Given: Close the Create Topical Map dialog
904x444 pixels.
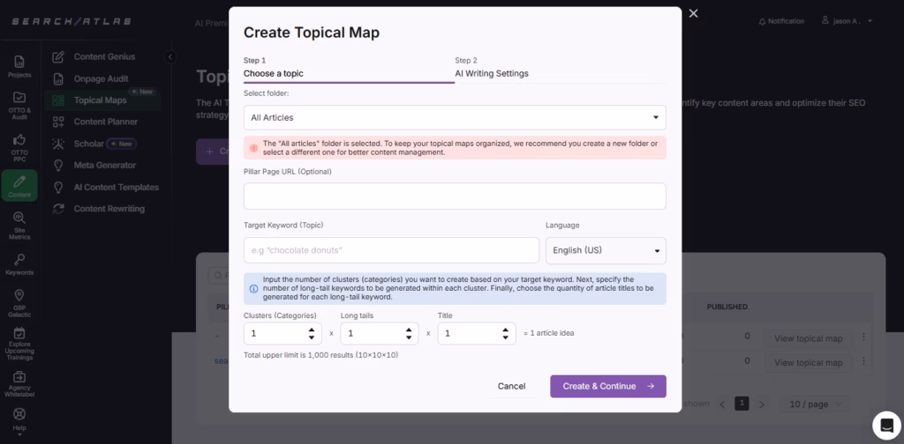Looking at the screenshot, I should click(x=693, y=13).
